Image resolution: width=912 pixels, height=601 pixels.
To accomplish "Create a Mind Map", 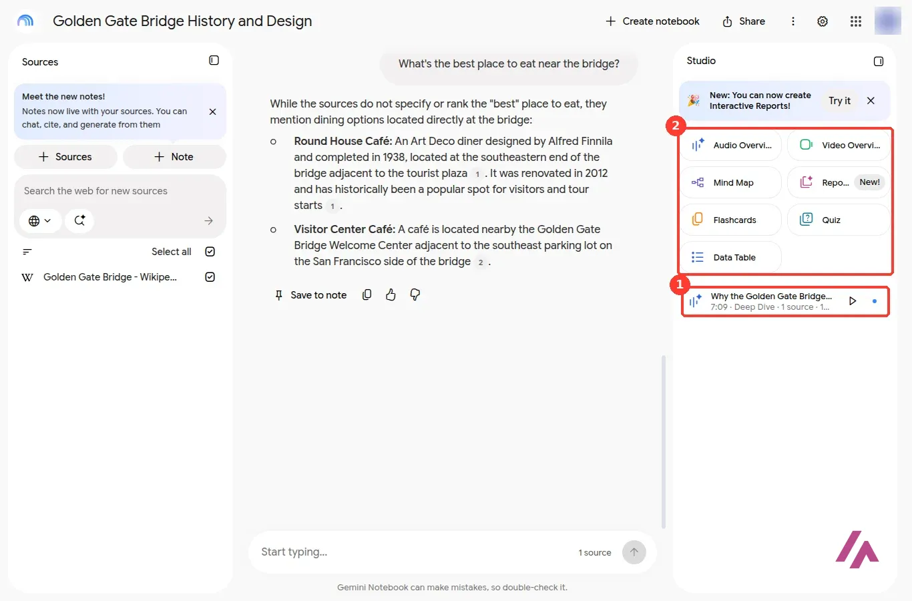I will point(731,182).
